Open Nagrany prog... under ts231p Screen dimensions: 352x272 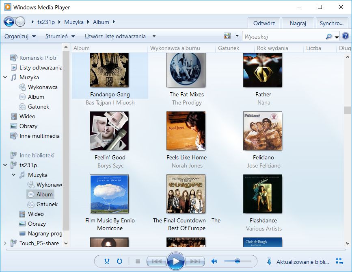[x=41, y=233]
